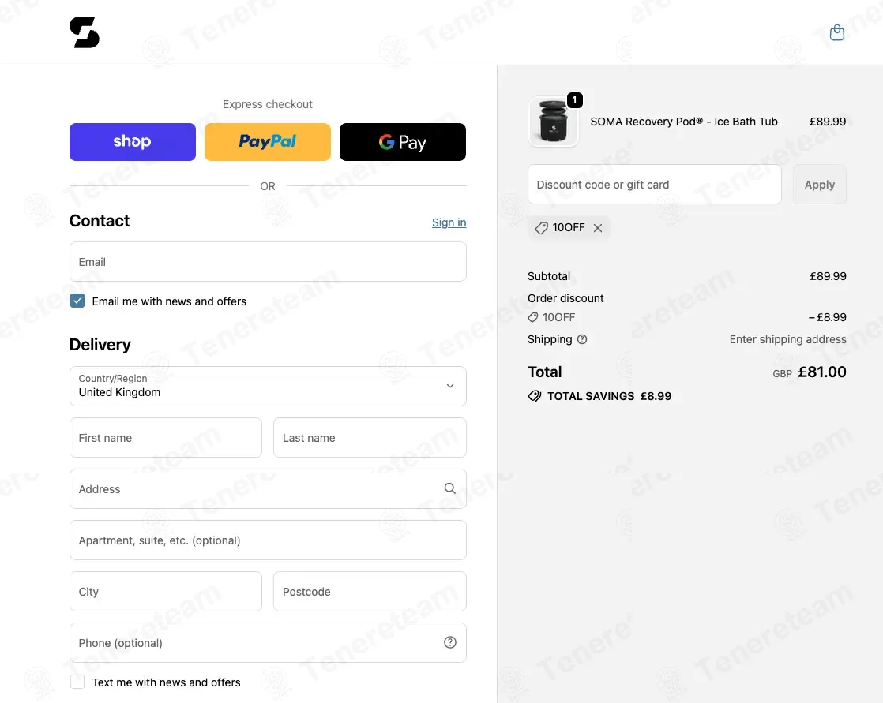
Task: Click the total savings tag icon
Action: (x=535, y=396)
